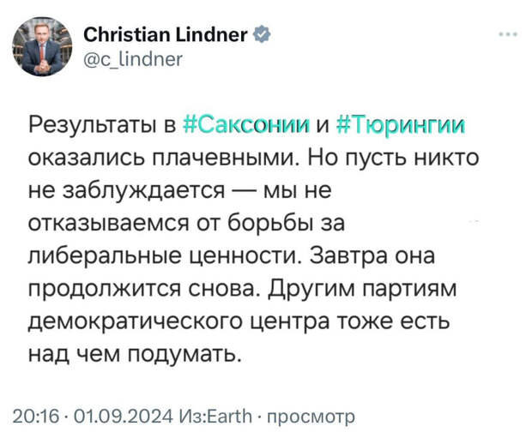
Task: Click the 20:16 timestamp
Action: (36, 416)
